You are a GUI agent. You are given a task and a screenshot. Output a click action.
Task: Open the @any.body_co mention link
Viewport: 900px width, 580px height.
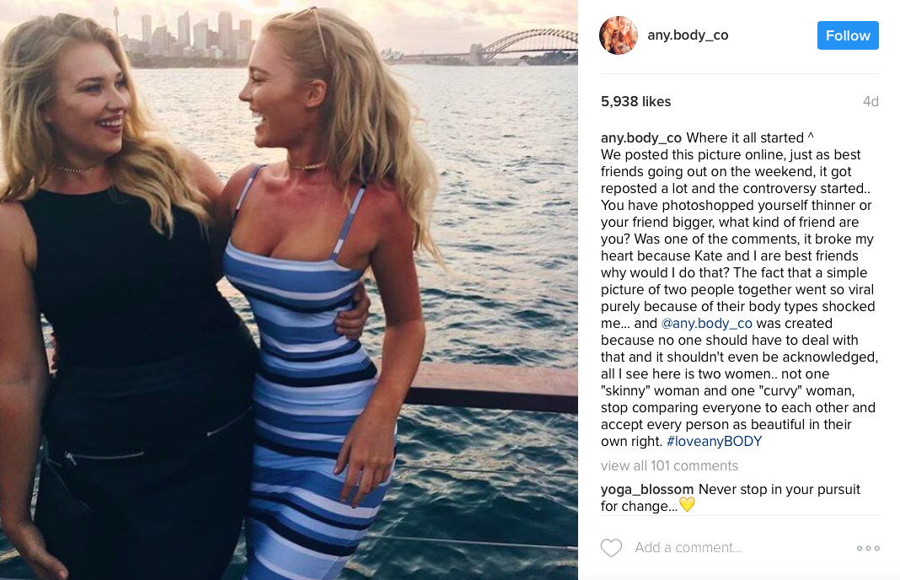(706, 324)
